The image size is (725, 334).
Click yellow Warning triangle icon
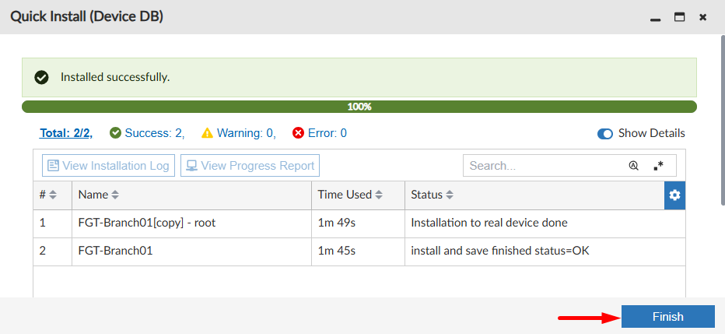(207, 133)
